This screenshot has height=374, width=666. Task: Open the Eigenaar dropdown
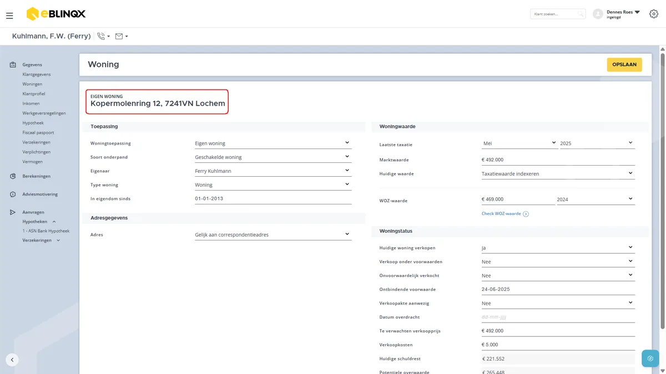[x=273, y=171]
